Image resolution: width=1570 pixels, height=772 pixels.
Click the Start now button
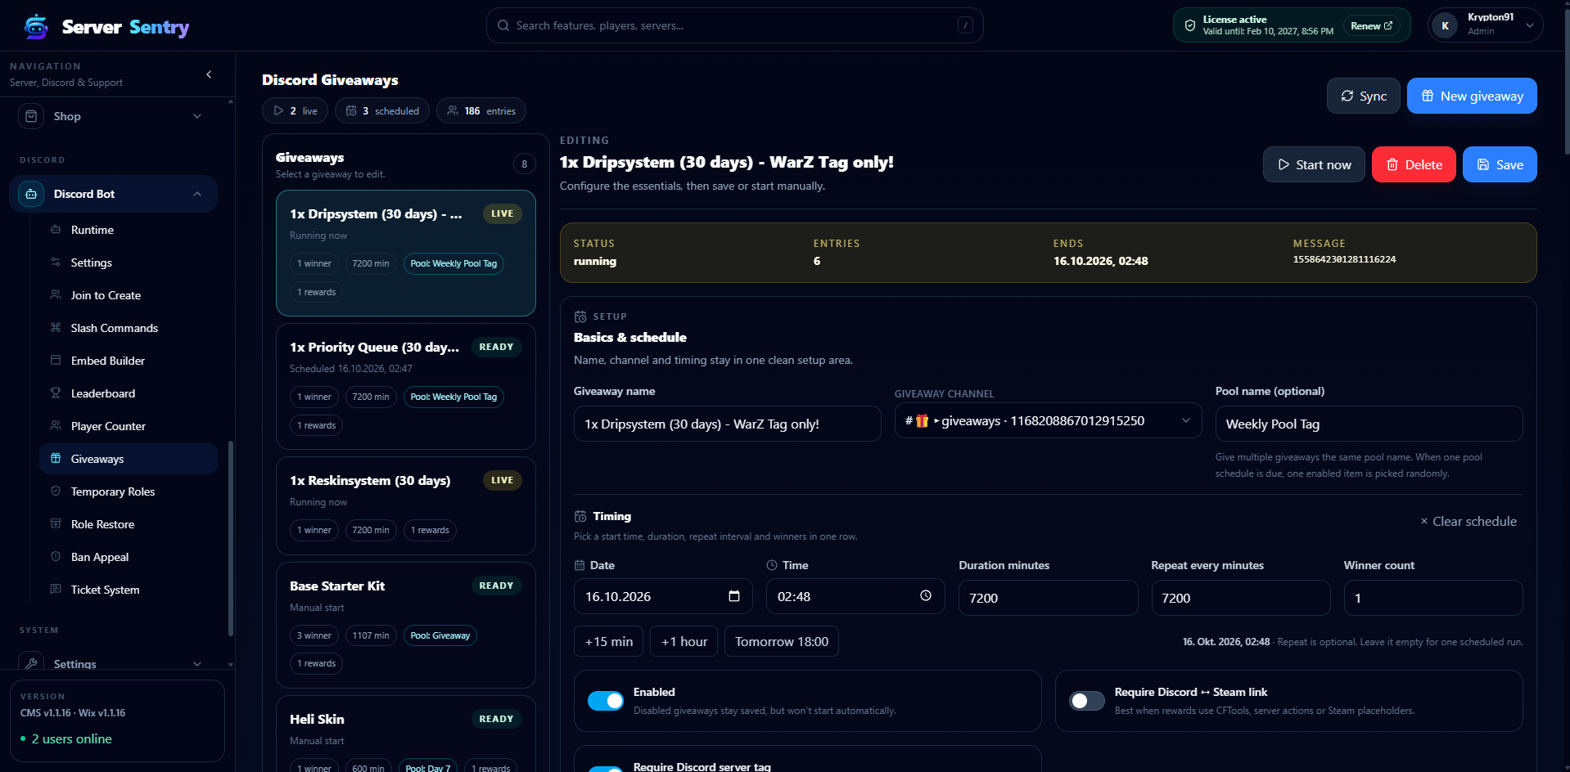[x=1314, y=164]
